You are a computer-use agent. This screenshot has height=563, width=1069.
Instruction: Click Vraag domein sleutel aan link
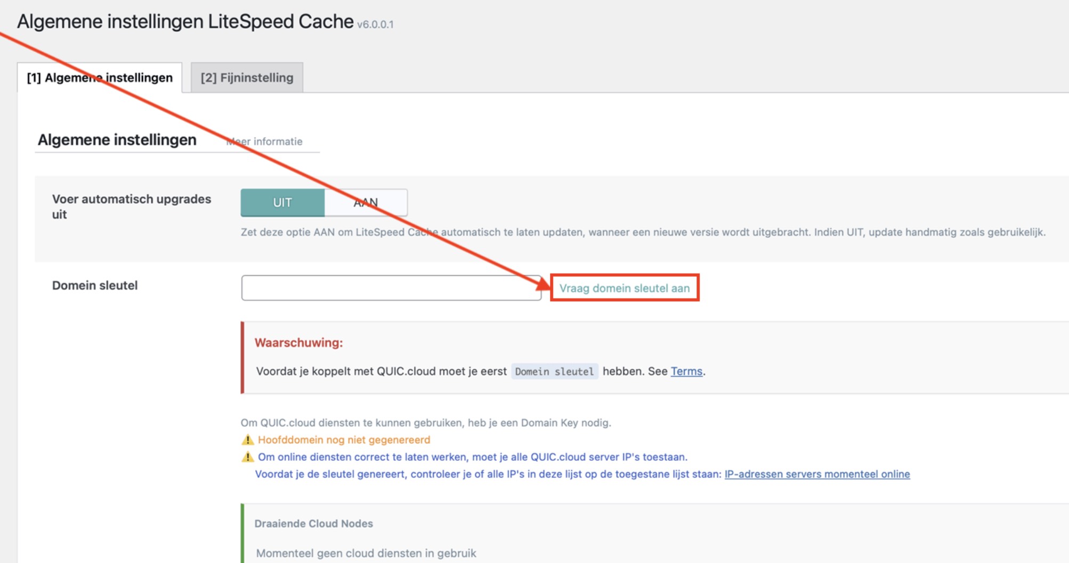624,288
